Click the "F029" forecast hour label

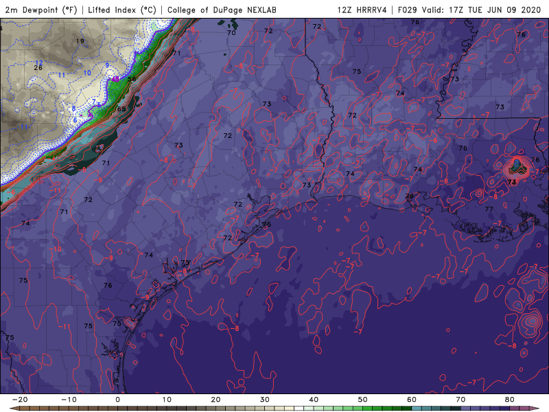[x=407, y=10]
